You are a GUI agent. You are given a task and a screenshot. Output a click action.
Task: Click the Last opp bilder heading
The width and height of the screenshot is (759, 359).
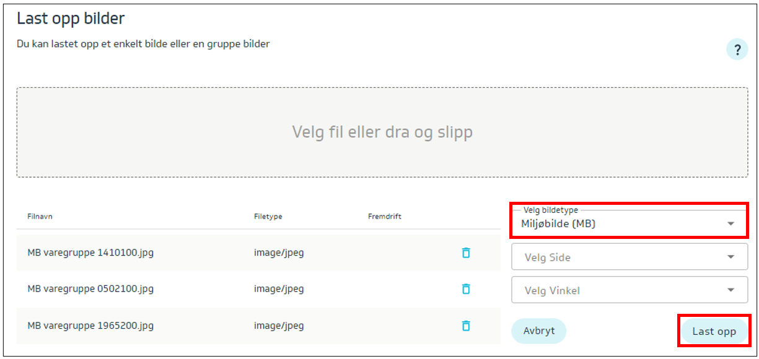click(71, 19)
